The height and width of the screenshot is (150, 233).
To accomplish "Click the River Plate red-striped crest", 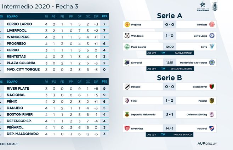I will point(127,128).
